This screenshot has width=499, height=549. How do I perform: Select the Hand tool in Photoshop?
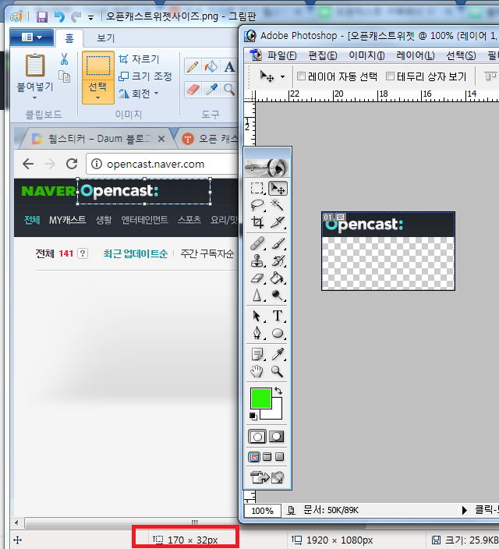257,371
